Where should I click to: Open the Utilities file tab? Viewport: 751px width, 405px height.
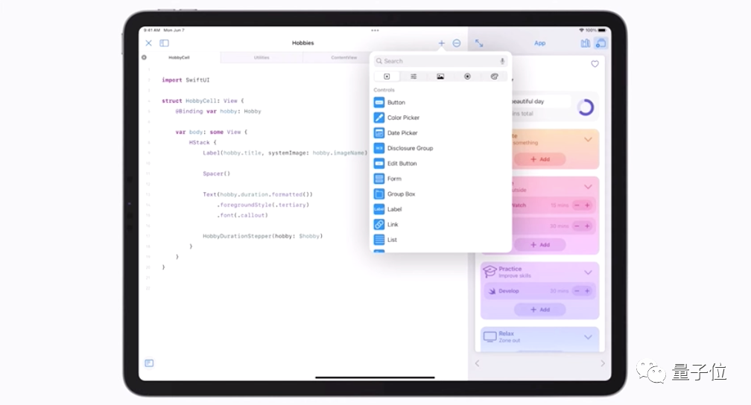262,57
